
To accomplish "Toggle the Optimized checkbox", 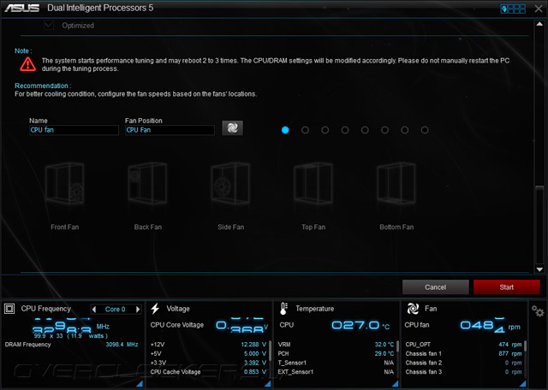I will point(49,25).
